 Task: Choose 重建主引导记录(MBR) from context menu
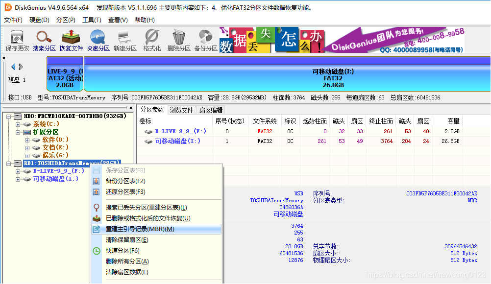[x=157, y=229]
